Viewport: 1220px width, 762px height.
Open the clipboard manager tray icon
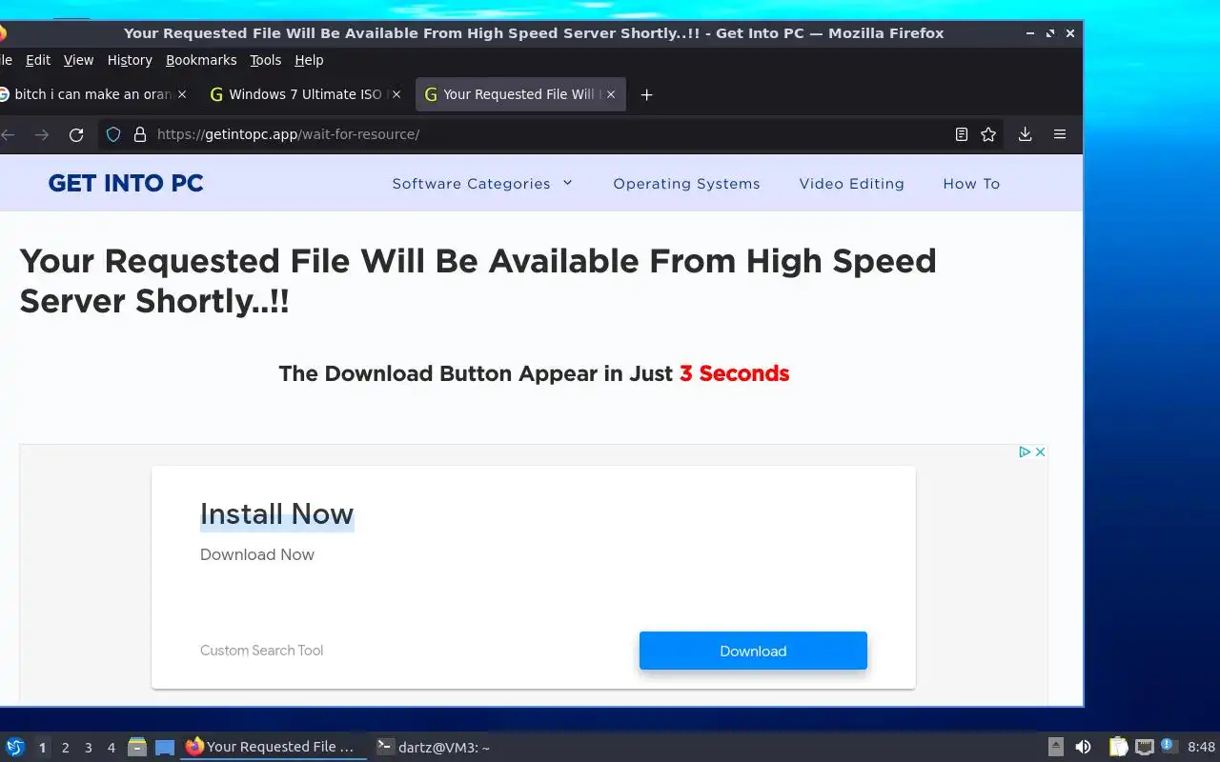(x=1118, y=747)
